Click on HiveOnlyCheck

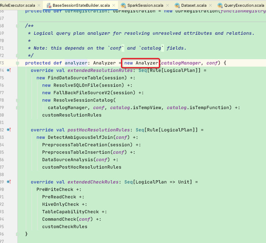(61, 204)
